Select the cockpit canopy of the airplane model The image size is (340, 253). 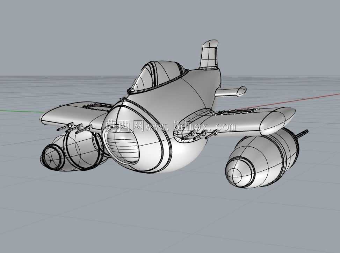158,77
